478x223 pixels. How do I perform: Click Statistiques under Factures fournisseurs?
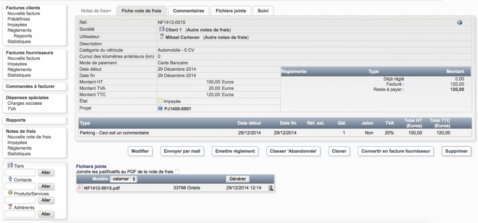click(x=19, y=75)
